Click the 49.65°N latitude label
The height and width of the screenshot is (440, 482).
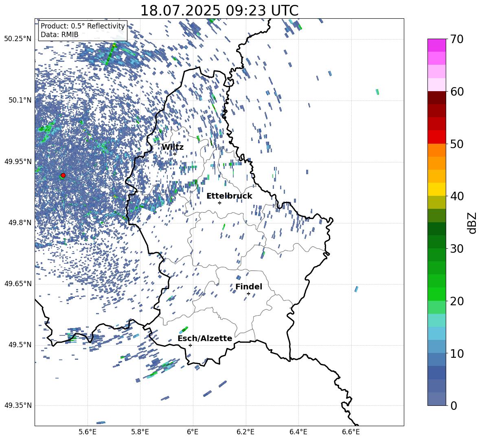point(18,283)
